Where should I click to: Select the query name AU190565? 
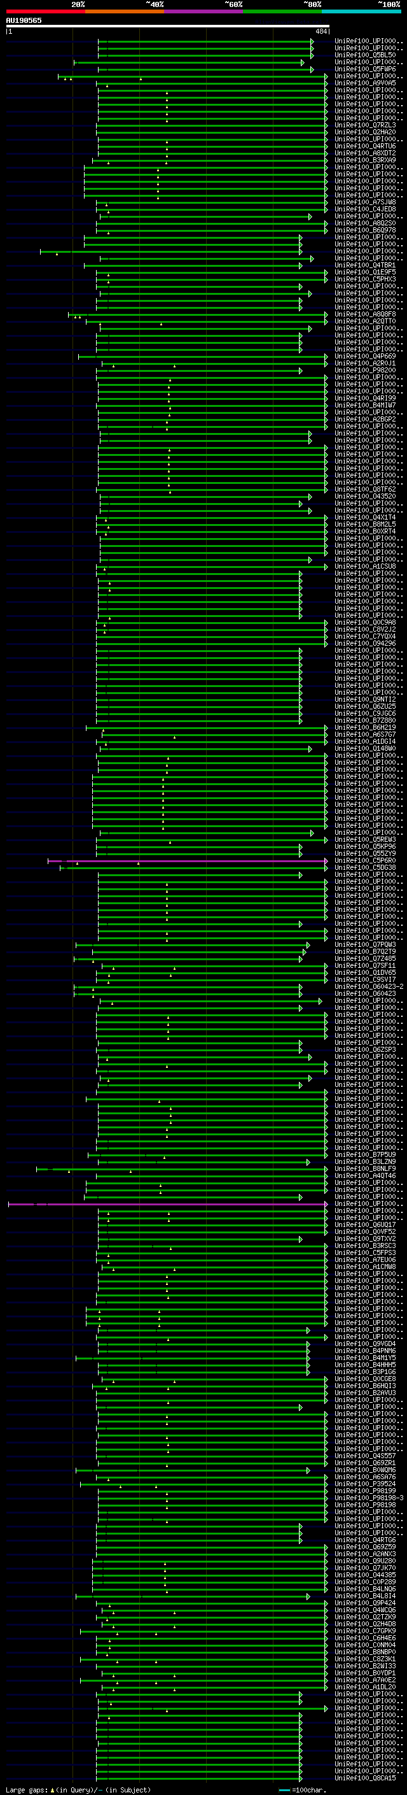tap(24, 20)
